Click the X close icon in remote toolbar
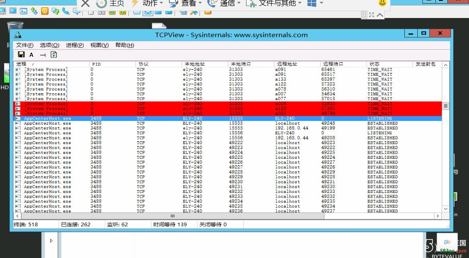The width and height of the screenshot is (469, 258). [x=85, y=3]
